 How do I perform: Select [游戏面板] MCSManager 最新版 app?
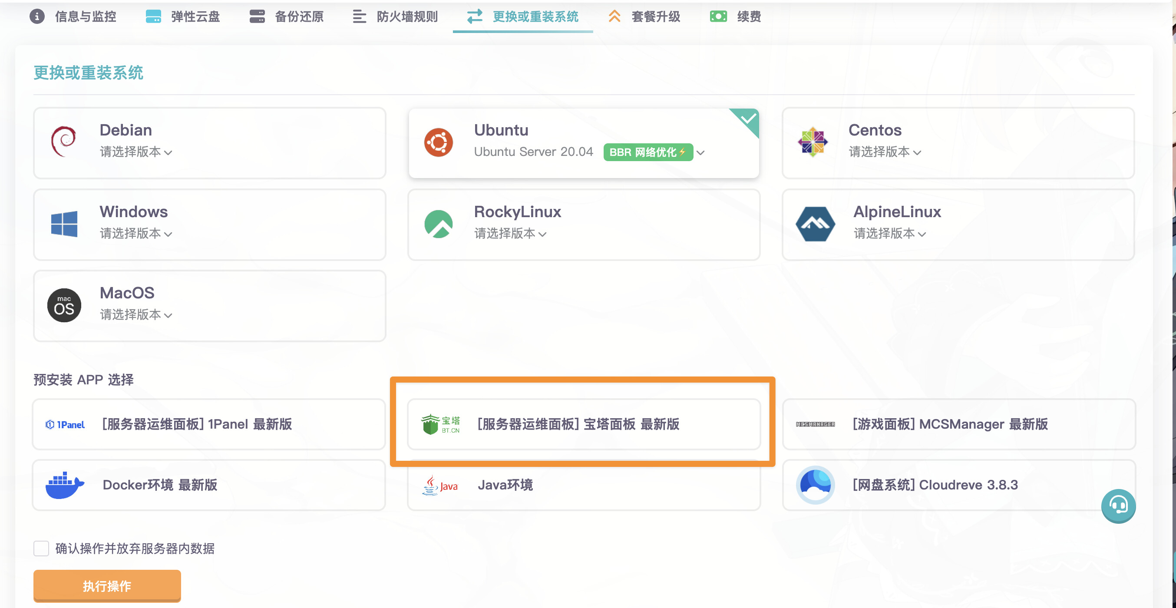(x=959, y=424)
